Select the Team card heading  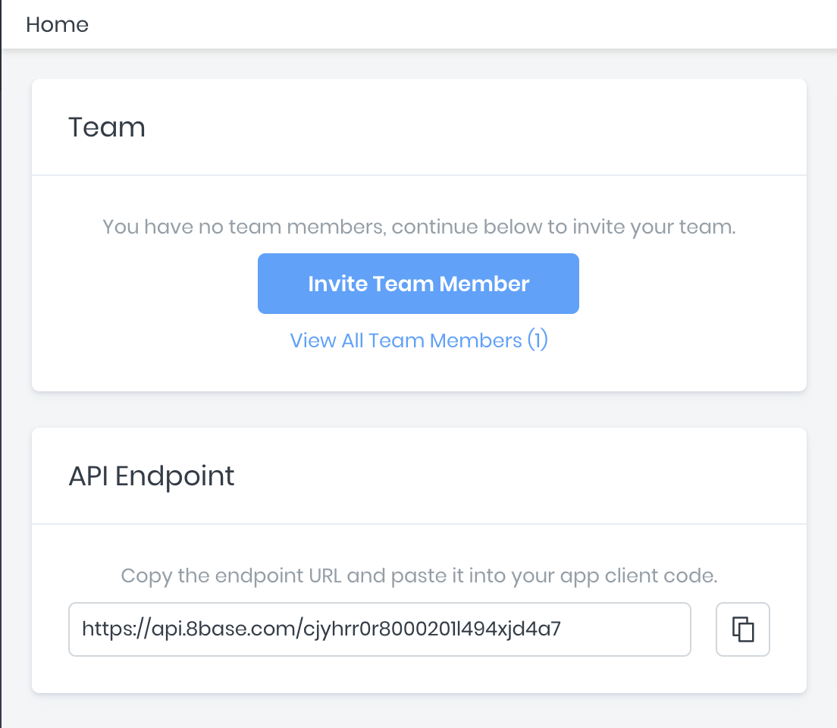[107, 127]
